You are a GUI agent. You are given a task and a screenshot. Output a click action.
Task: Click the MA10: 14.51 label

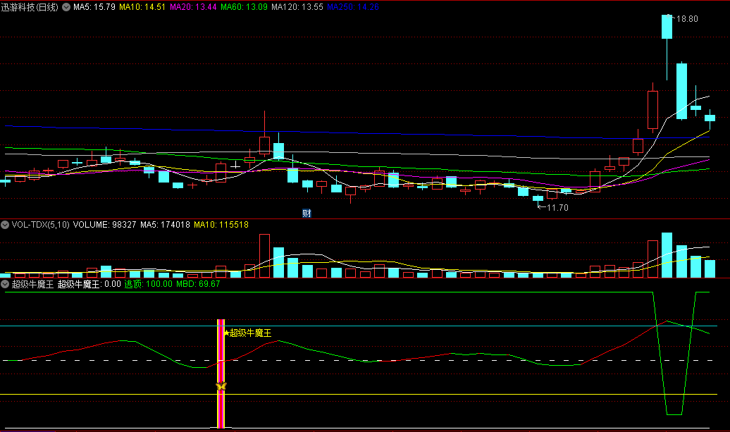(142, 7)
